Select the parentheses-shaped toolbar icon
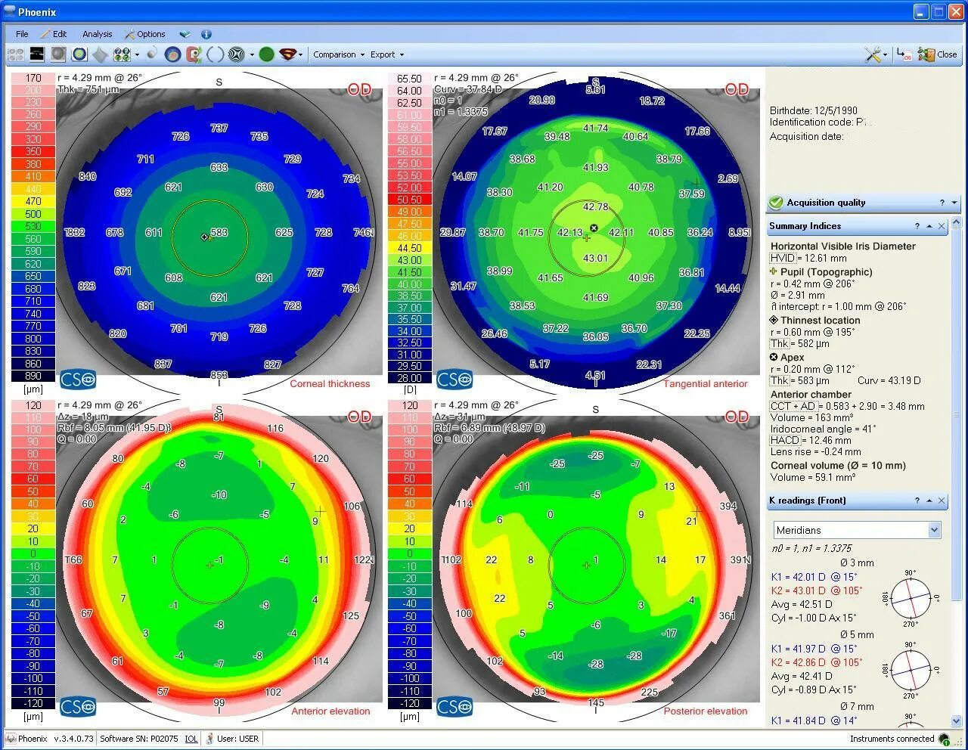Image resolution: width=968 pixels, height=750 pixels. click(216, 54)
